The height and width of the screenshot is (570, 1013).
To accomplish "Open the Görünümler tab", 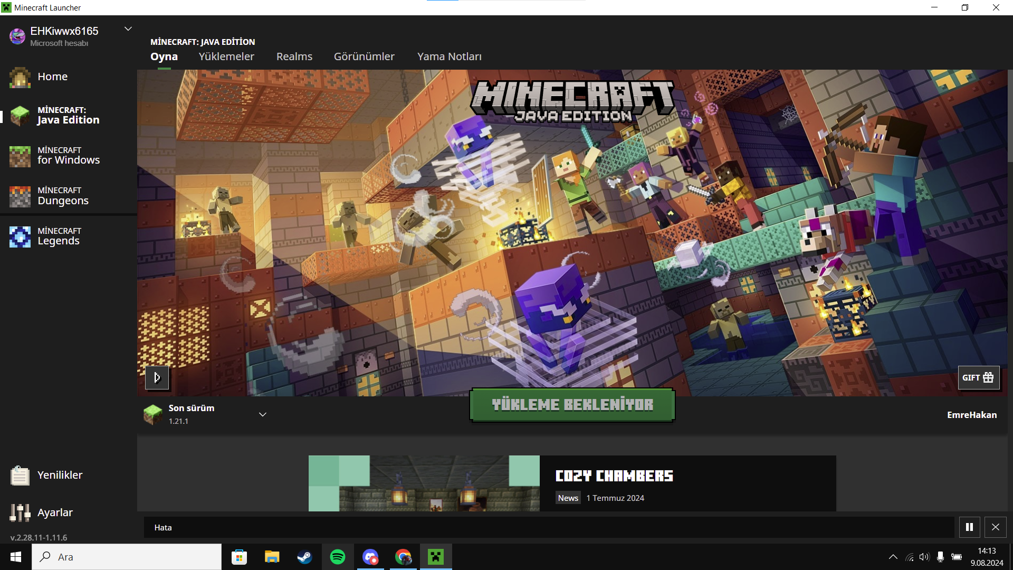I will 364,56.
